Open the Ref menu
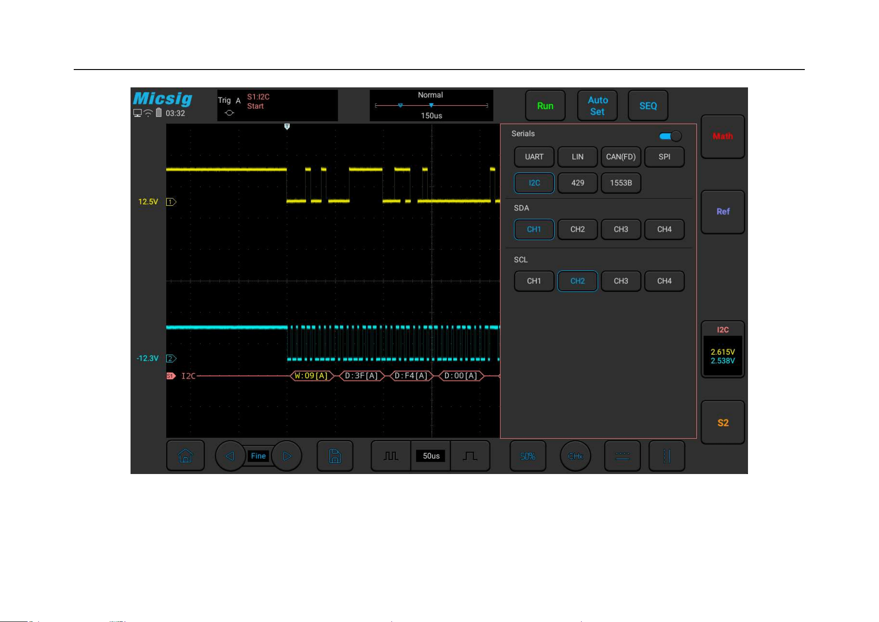The width and height of the screenshot is (879, 622). point(723,212)
